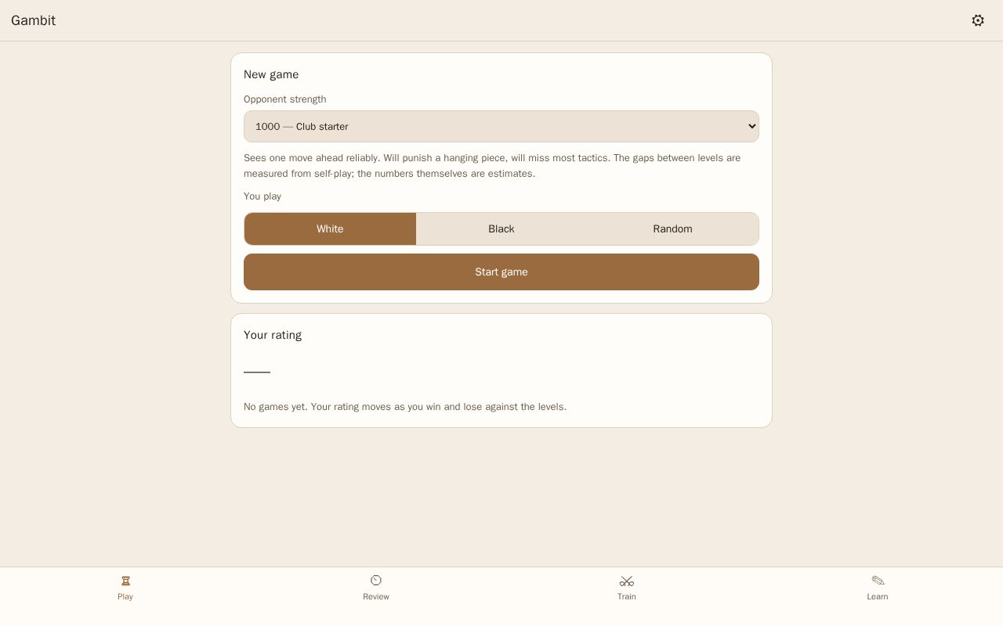The image size is (1003, 626).
Task: Select the Random color option
Action: point(672,228)
